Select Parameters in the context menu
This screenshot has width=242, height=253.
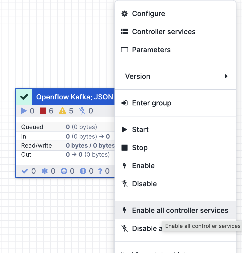pyautogui.click(x=175, y=49)
